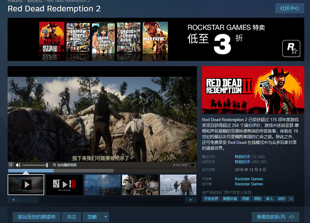The image size is (310, 223).
Task: Click the 关注 button
Action: (71, 217)
